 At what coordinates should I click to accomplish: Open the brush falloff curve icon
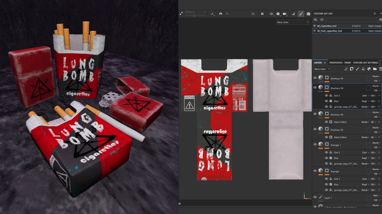pyautogui.click(x=212, y=14)
